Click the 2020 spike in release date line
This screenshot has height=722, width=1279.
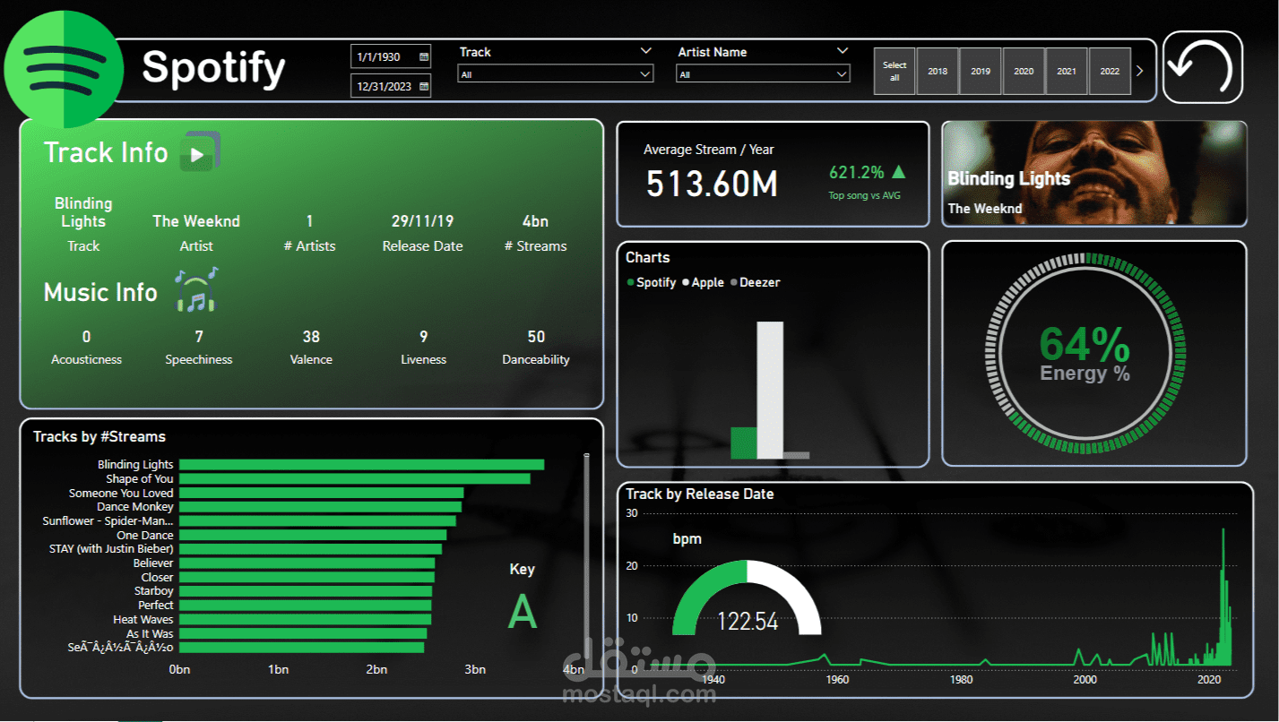(1223, 596)
